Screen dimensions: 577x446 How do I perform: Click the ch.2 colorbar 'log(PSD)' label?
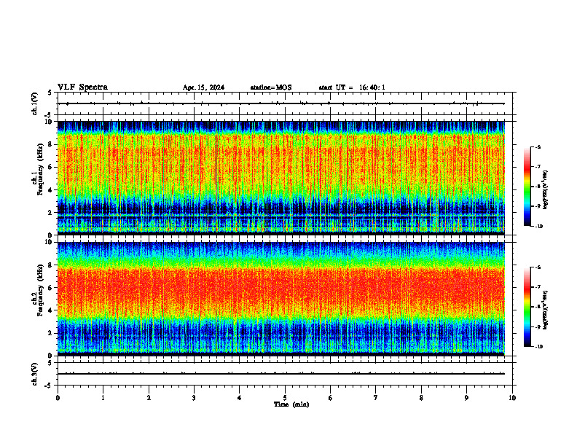(545, 310)
